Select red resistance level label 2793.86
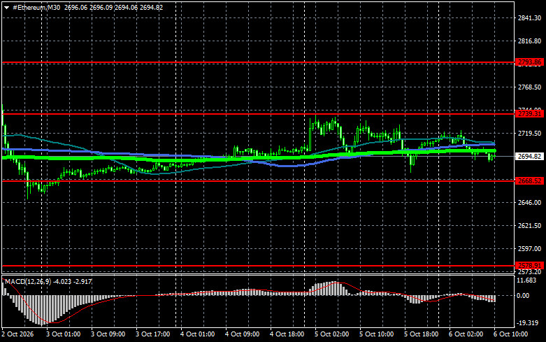 pos(529,62)
